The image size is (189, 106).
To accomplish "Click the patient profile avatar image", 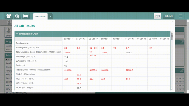I will [x=8, y=30].
